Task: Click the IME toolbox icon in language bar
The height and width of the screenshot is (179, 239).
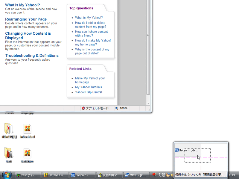Action: [x=168, y=175]
